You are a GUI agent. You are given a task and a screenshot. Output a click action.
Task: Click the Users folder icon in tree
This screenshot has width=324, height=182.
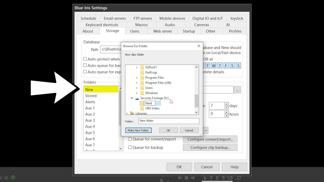(x=142, y=88)
